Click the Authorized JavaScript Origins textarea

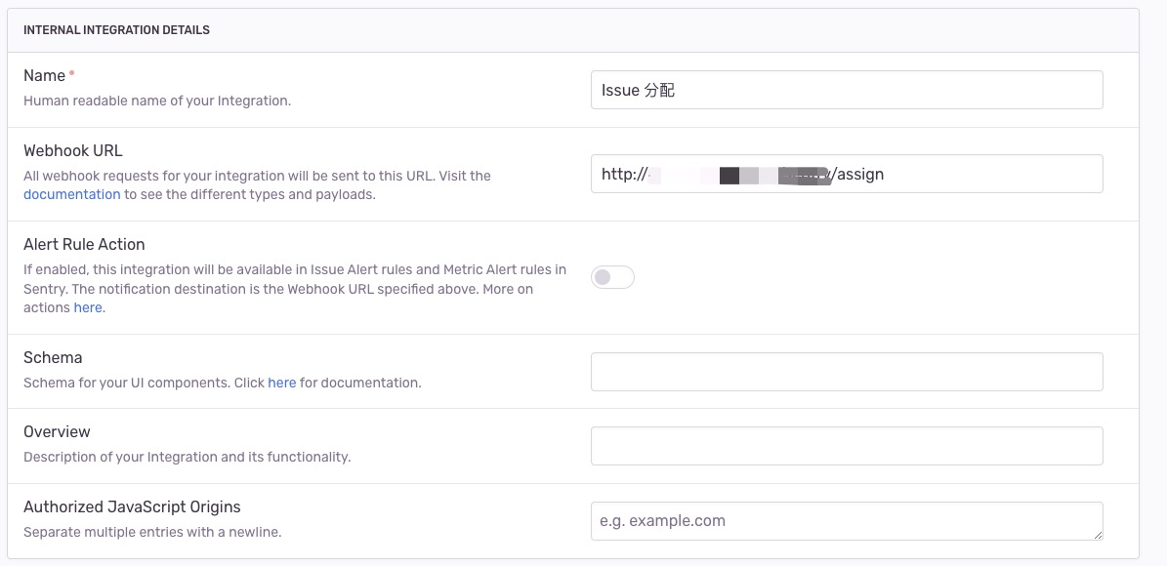pos(846,521)
